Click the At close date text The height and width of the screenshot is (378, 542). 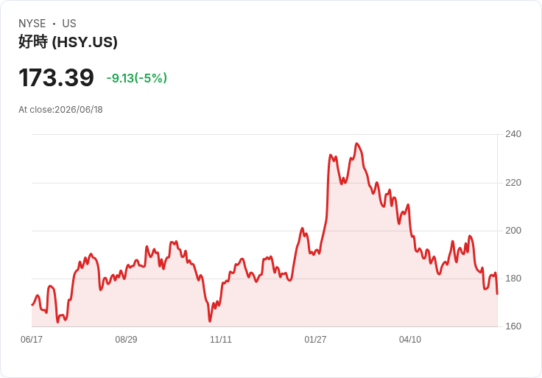[60, 110]
